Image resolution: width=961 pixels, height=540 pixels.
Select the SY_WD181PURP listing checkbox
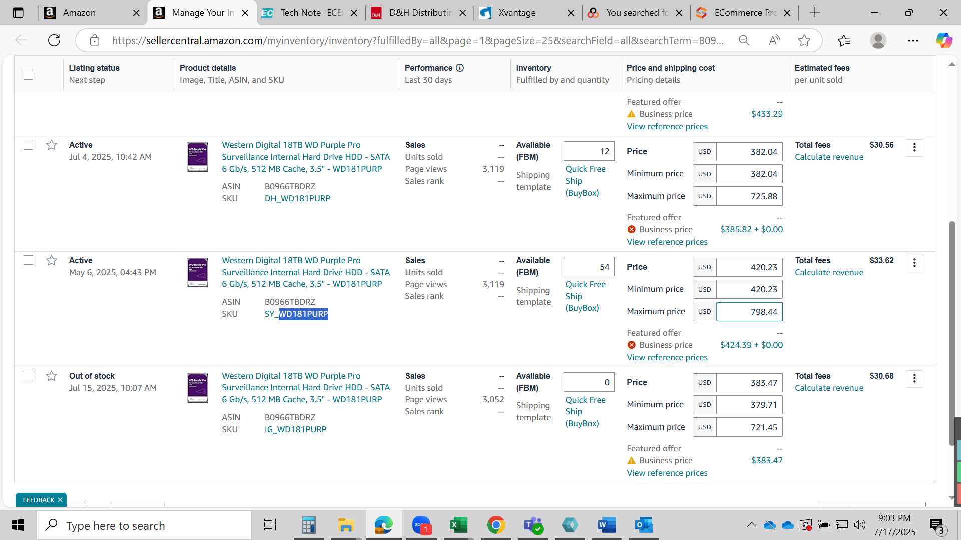click(29, 260)
